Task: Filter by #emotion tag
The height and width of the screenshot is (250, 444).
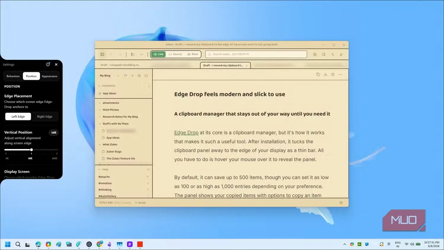Action: [x=105, y=183]
